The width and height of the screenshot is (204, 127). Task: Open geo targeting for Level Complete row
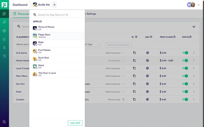coord(148,68)
